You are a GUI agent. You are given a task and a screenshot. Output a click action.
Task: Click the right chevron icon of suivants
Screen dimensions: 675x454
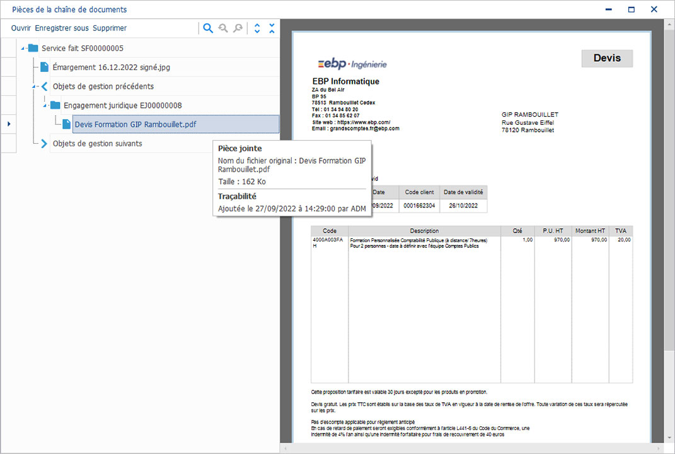click(x=44, y=143)
